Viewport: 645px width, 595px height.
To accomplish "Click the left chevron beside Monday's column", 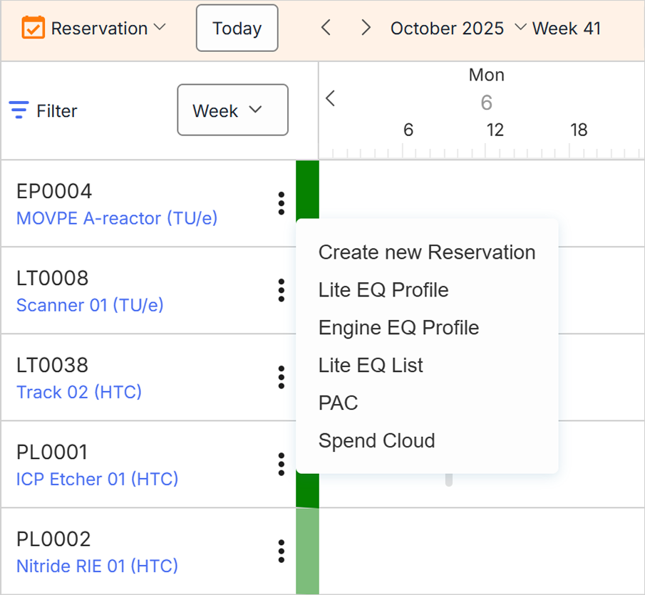I will pos(329,98).
